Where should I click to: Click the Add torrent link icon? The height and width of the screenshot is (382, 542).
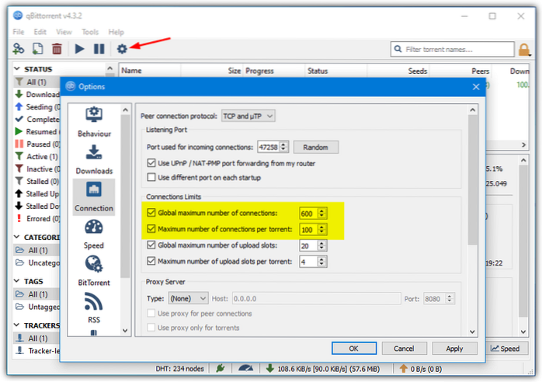[18, 49]
